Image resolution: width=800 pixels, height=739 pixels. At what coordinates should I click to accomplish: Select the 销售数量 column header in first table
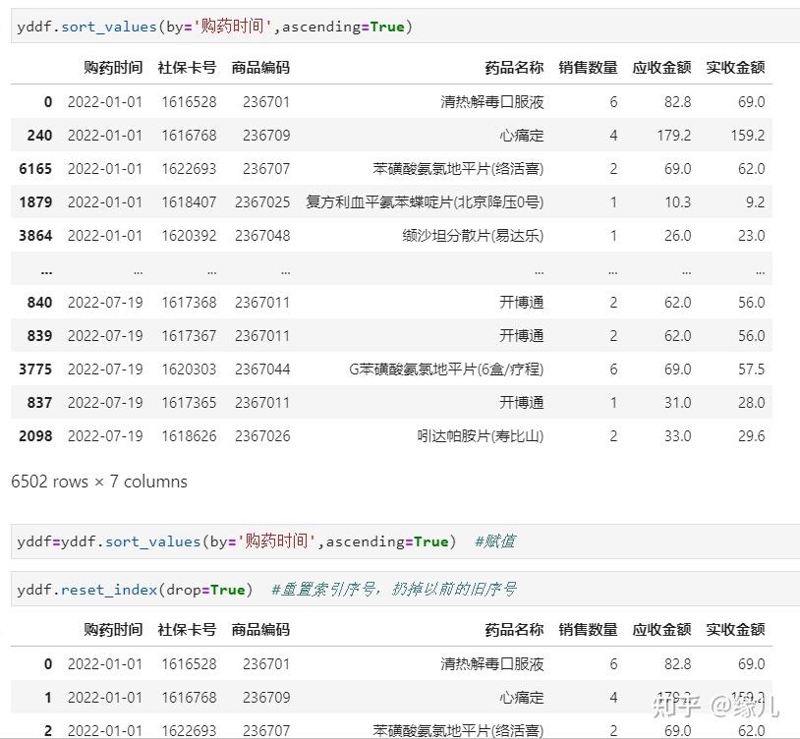point(588,68)
